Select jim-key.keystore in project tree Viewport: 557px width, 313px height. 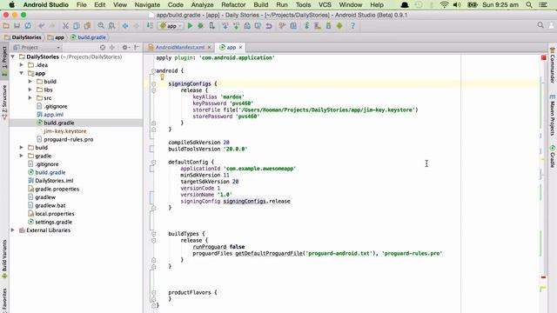(x=65, y=131)
